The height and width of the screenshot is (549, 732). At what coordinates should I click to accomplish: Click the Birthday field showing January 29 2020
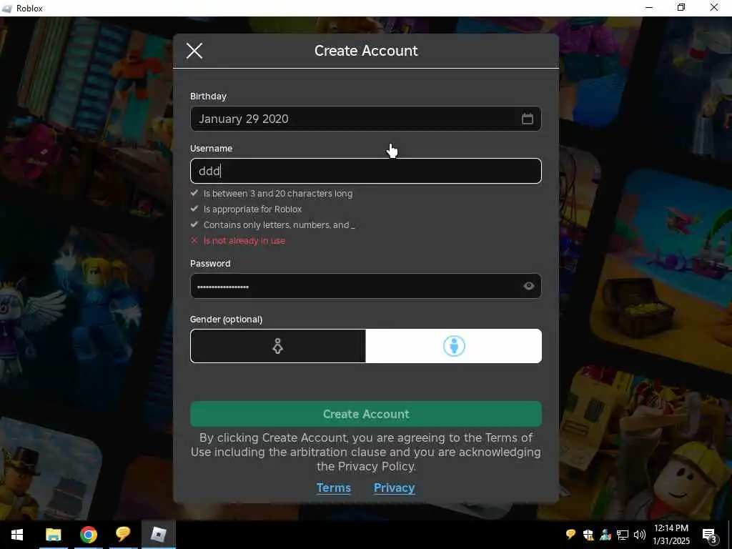click(x=365, y=119)
